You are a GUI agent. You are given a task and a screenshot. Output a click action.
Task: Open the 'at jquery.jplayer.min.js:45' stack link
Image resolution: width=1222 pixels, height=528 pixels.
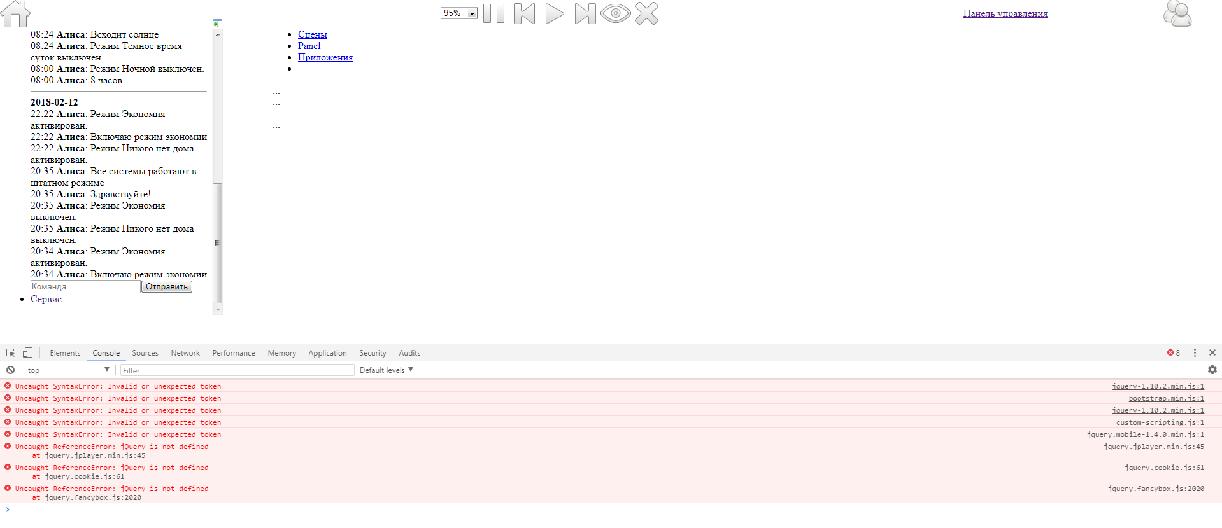pyautogui.click(x=95, y=456)
